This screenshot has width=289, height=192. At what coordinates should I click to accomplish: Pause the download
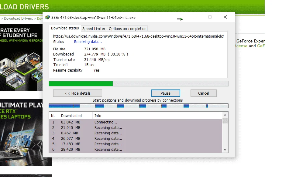tap(166, 93)
